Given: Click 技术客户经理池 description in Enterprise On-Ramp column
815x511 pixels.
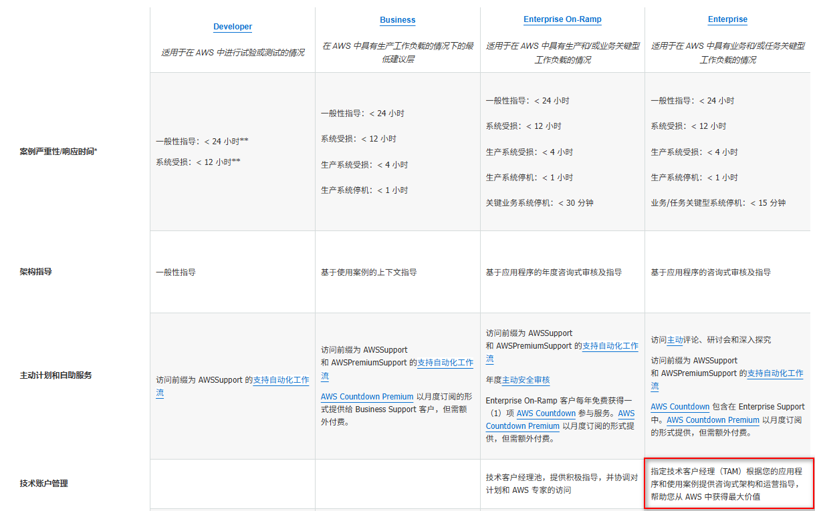Looking at the screenshot, I should point(562,484).
